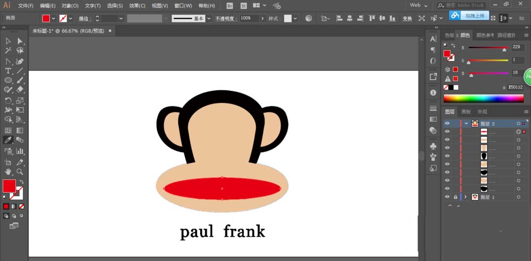Pick a color from the spectrum bar

click(484, 99)
